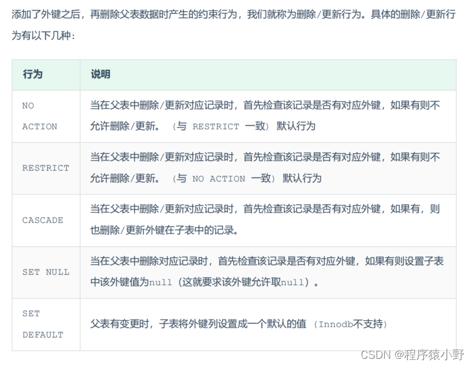
Task: Click inline code RESTRICT in NO ACTION description
Action: [x=216, y=127]
